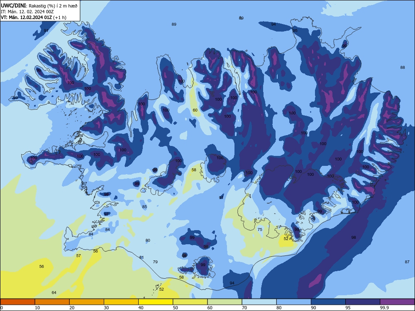This screenshot has width=415, height=311.
Task: Click the 'VT: Mán. 12.02.2024 01Z (+1 h)' line
Action: pos(34,17)
